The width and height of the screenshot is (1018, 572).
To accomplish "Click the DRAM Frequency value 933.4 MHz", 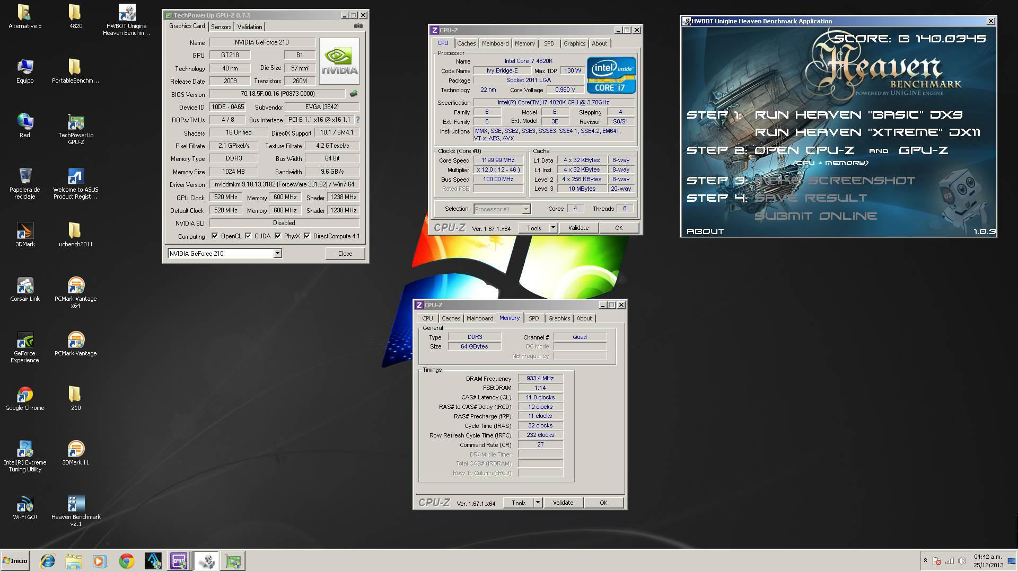I will 540,379.
